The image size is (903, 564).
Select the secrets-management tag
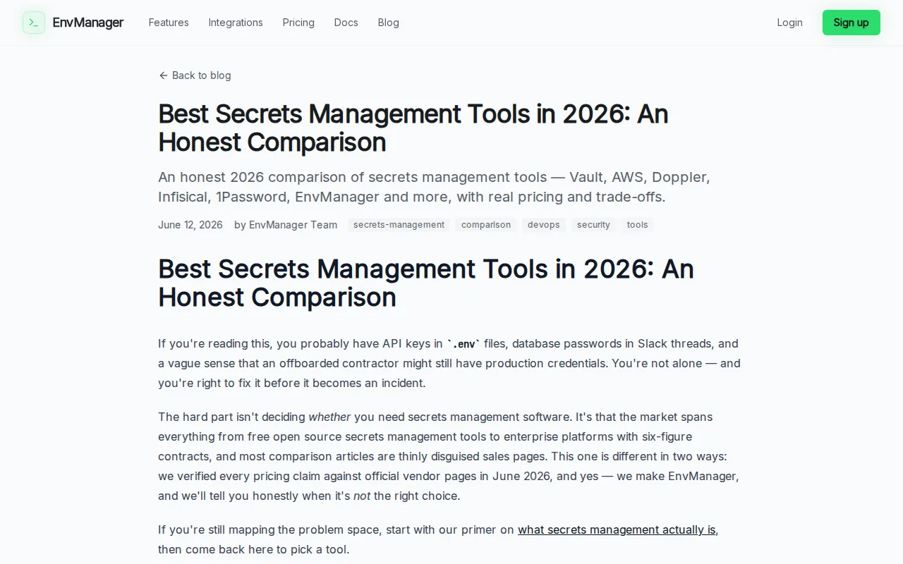(399, 225)
